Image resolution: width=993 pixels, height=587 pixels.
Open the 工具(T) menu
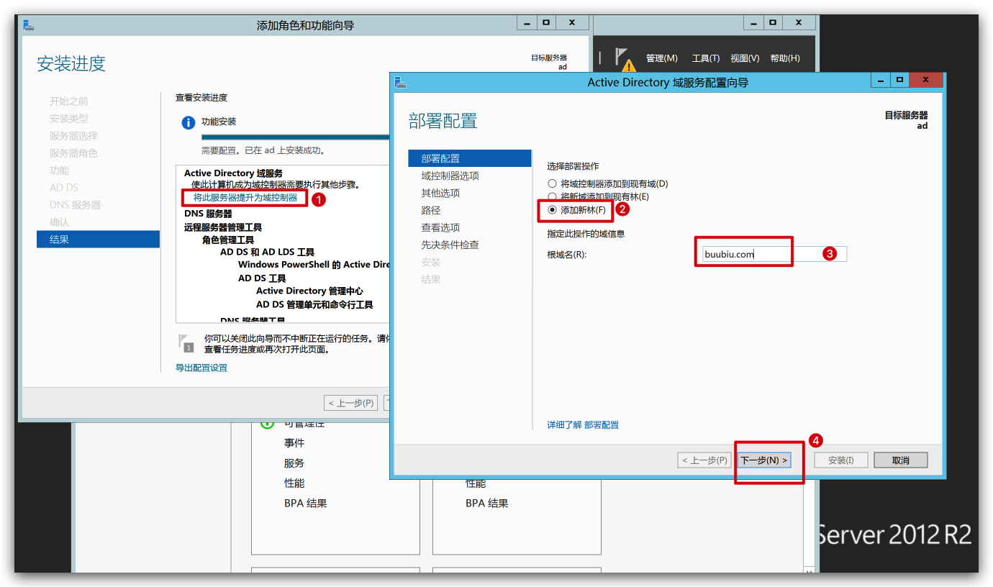tap(705, 58)
